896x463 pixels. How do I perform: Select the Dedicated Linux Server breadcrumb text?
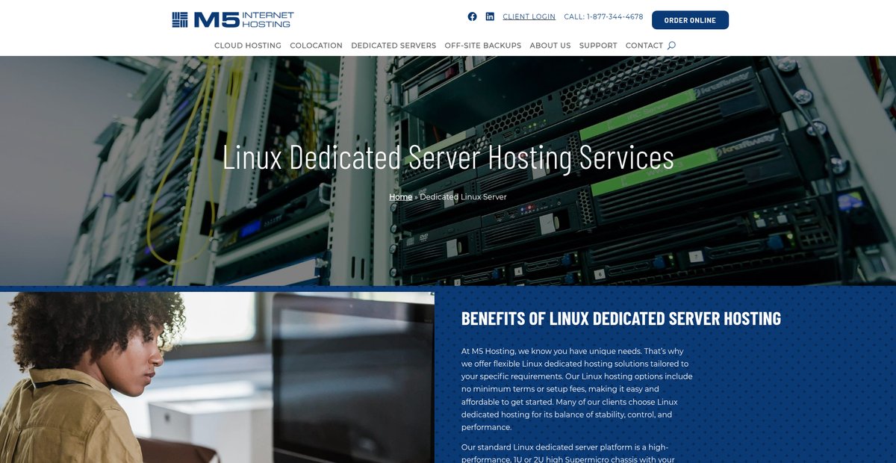[463, 197]
